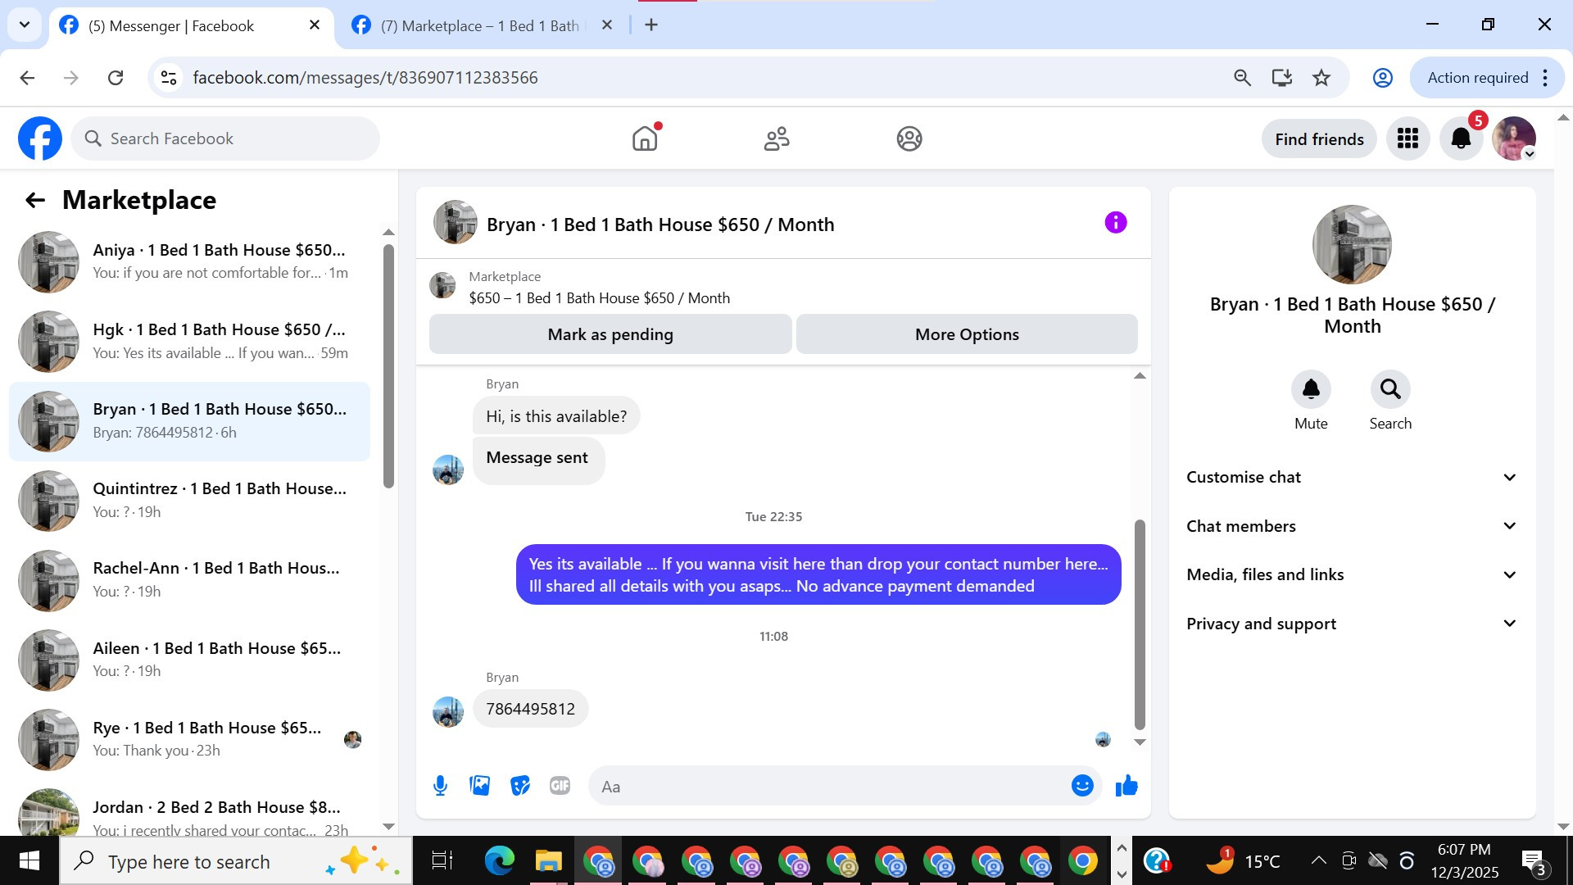The image size is (1573, 885).
Task: Open the Aniya conversation
Action: point(189,262)
